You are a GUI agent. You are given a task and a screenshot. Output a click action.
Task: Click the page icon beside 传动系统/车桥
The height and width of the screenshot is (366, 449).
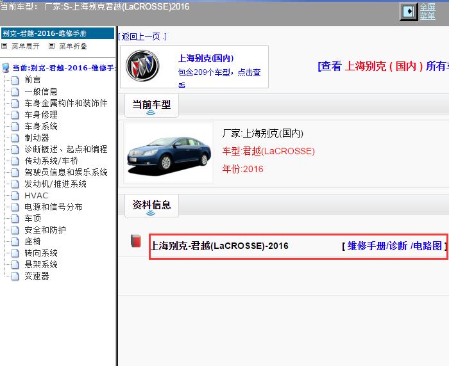15,161
